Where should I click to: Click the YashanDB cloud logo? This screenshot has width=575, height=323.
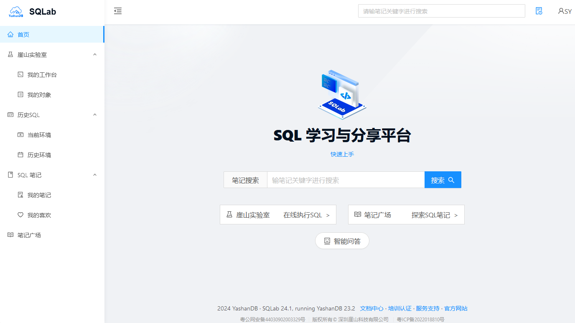tap(16, 11)
